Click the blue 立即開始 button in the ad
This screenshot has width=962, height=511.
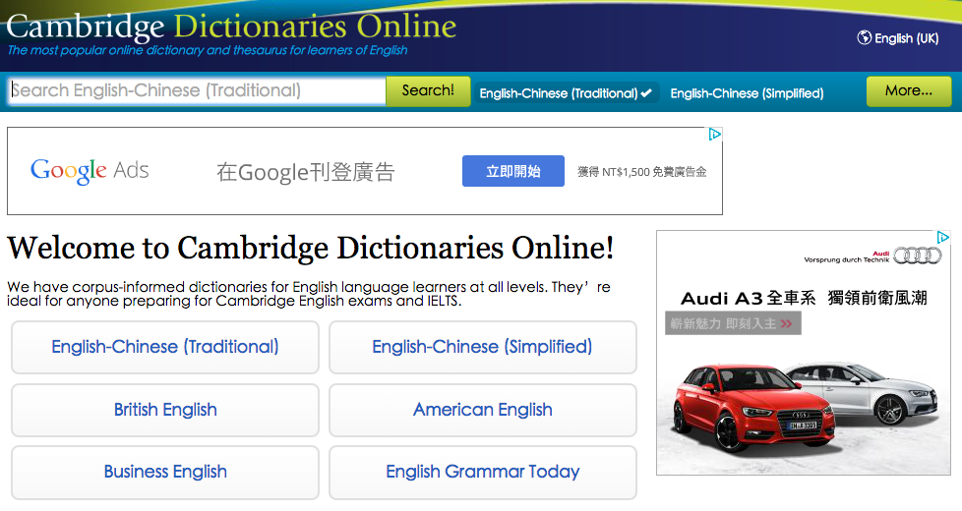point(512,171)
